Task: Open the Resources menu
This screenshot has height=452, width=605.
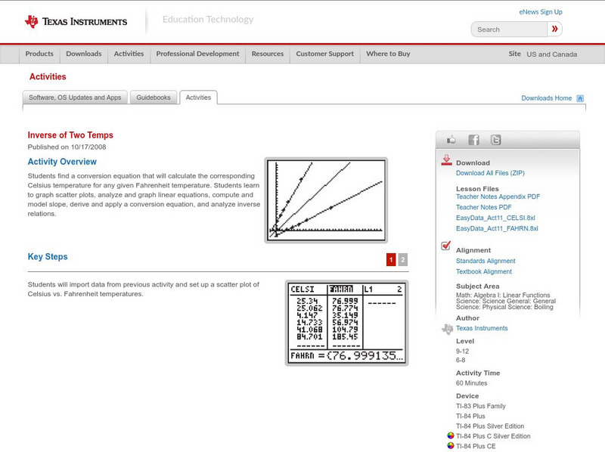Action: [268, 54]
